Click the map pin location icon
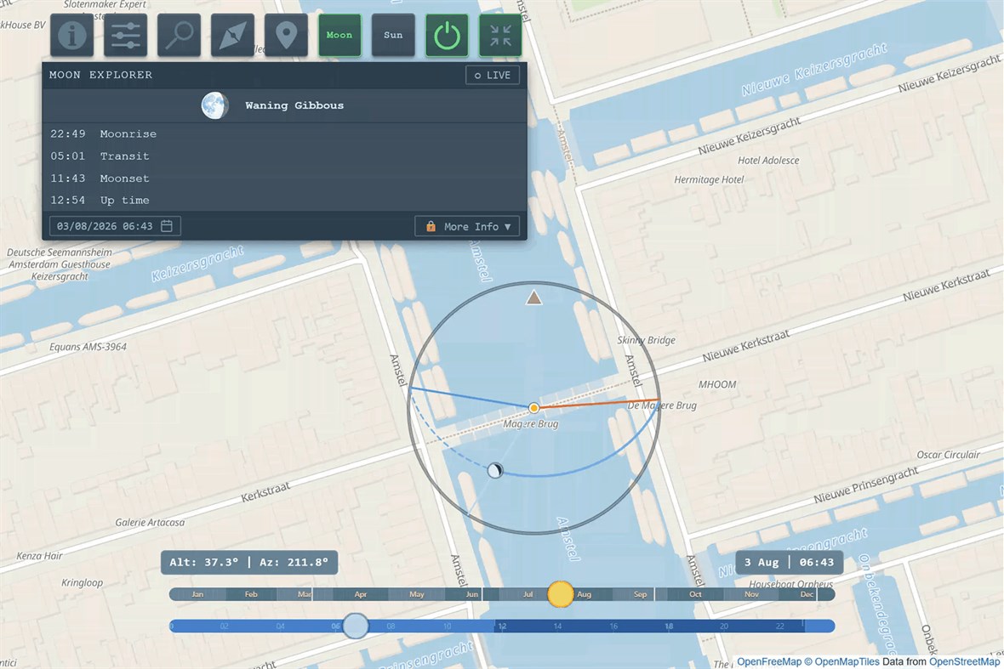 click(x=286, y=35)
